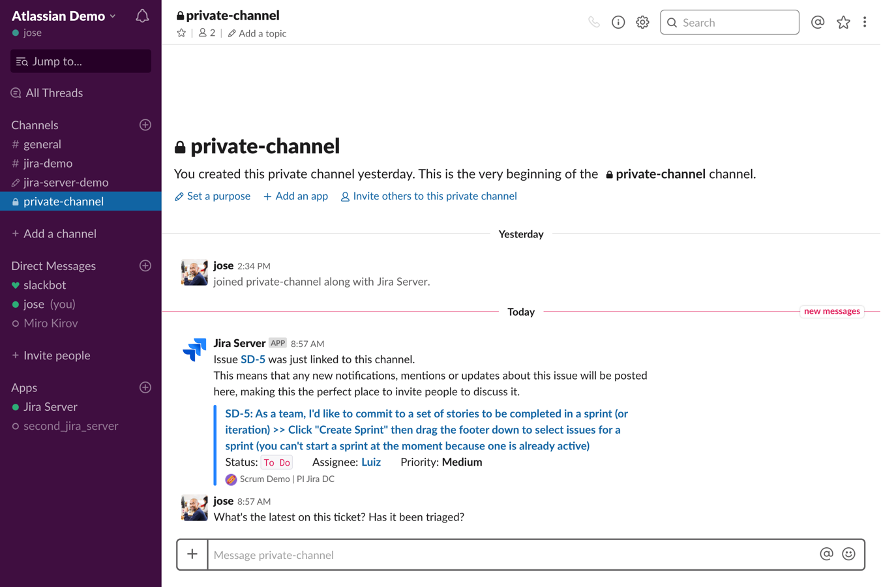Show mentions with the @ header icon
The height and width of the screenshot is (587, 881).
818,22
